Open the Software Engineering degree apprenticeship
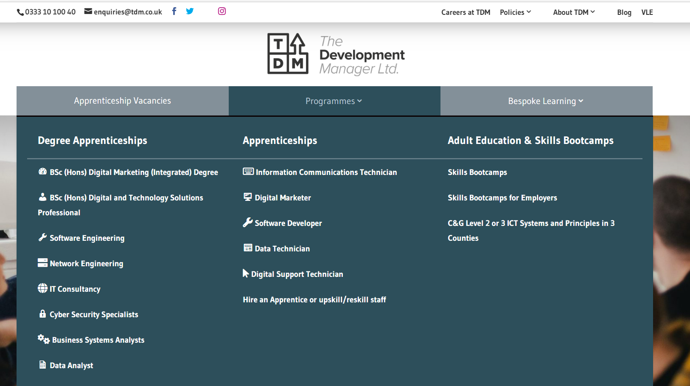This screenshot has height=386, width=690. (87, 238)
